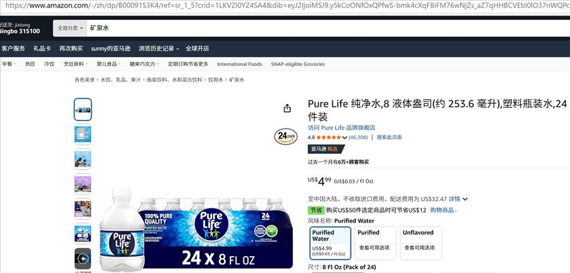Click 搜索此页面 link
This screenshot has height=273, width=570.
click(389, 137)
